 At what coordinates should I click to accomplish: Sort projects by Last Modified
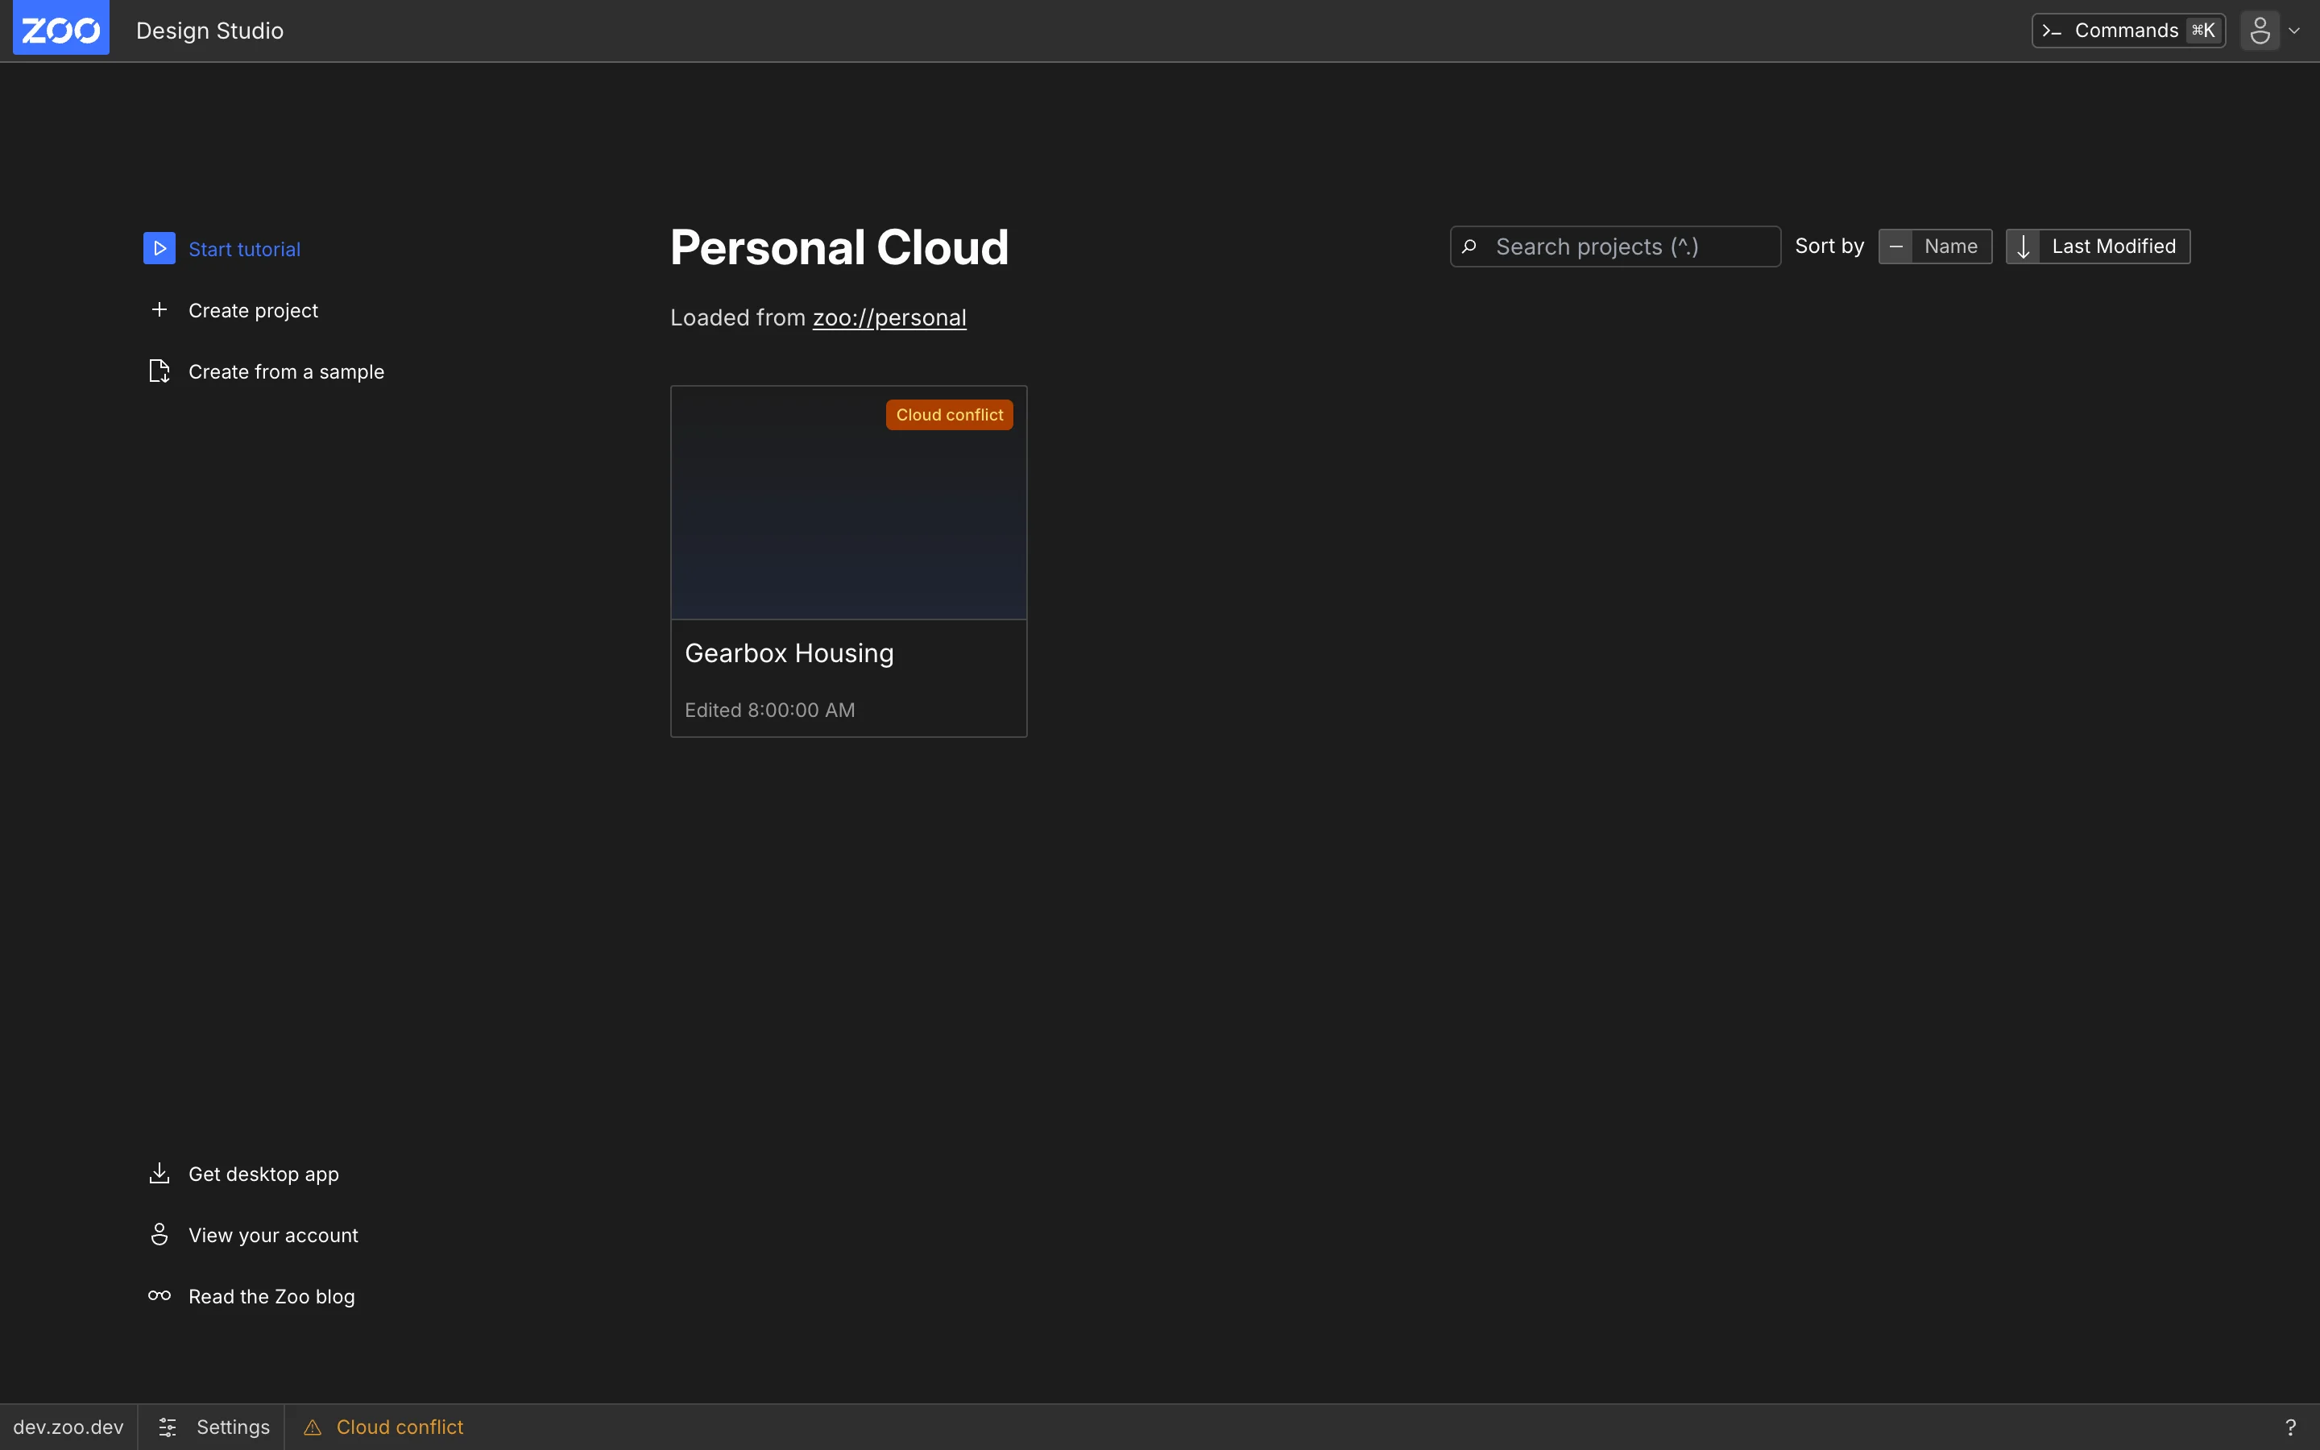(x=2098, y=246)
